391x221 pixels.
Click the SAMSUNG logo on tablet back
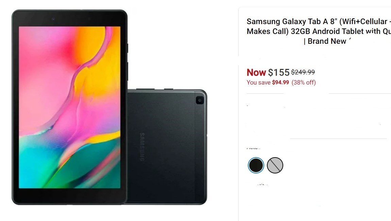point(142,147)
